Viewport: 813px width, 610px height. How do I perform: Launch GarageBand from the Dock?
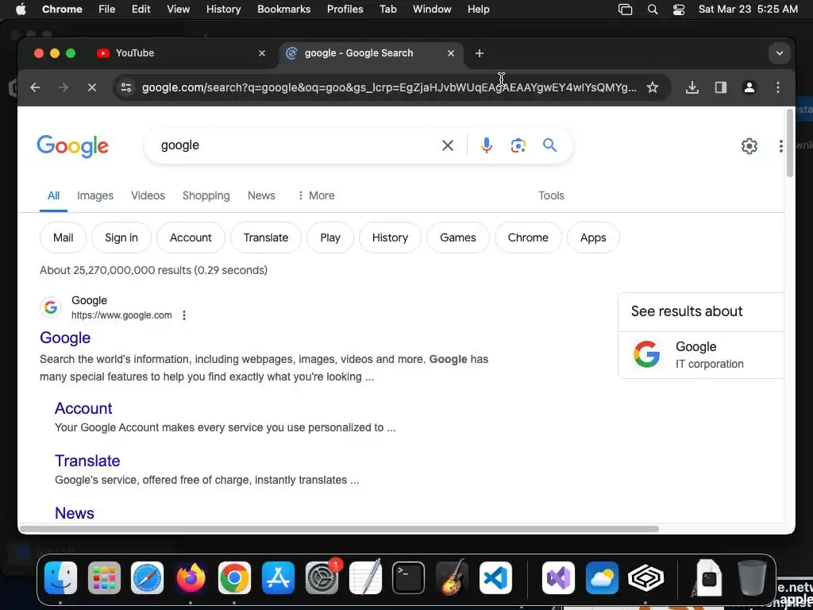tap(452, 578)
